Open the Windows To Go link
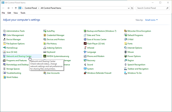This screenshot has height=112, width=172. pos(135,73)
